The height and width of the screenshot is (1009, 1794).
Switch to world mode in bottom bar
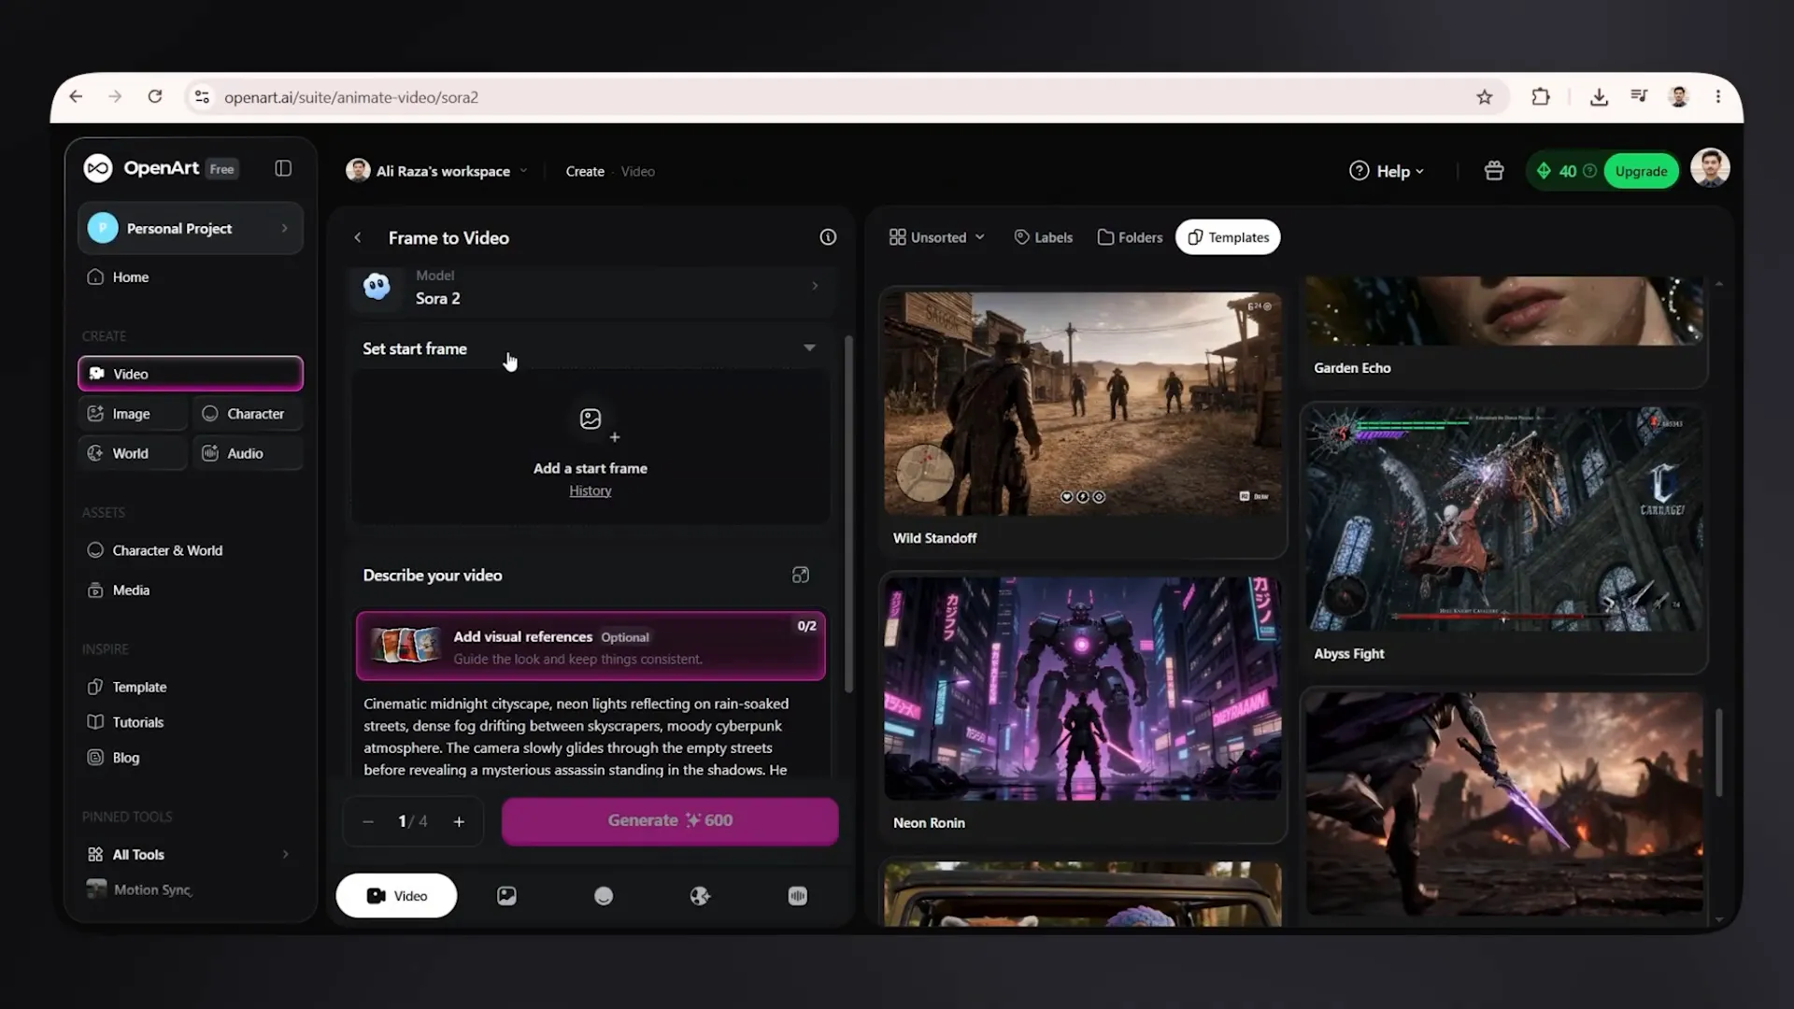coord(700,896)
